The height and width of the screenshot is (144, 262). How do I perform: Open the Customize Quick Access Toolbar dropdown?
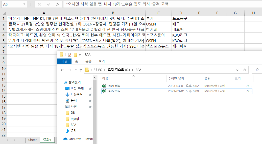click(80, 55)
